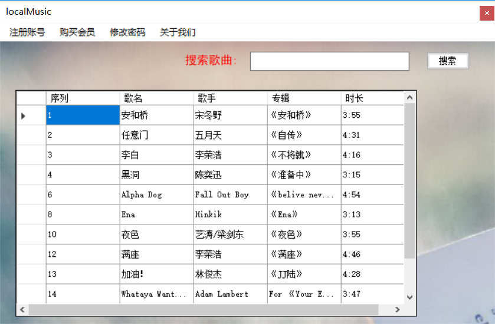Select the album cell 《安和桥》
Viewport: 495px width, 324px height.
click(304, 115)
